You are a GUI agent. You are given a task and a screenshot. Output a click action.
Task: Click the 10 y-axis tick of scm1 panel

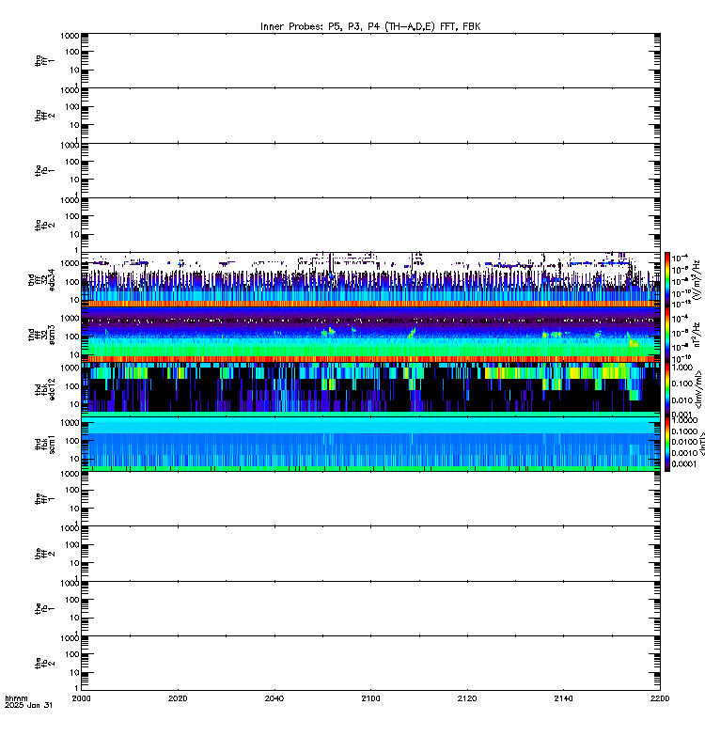point(74,459)
